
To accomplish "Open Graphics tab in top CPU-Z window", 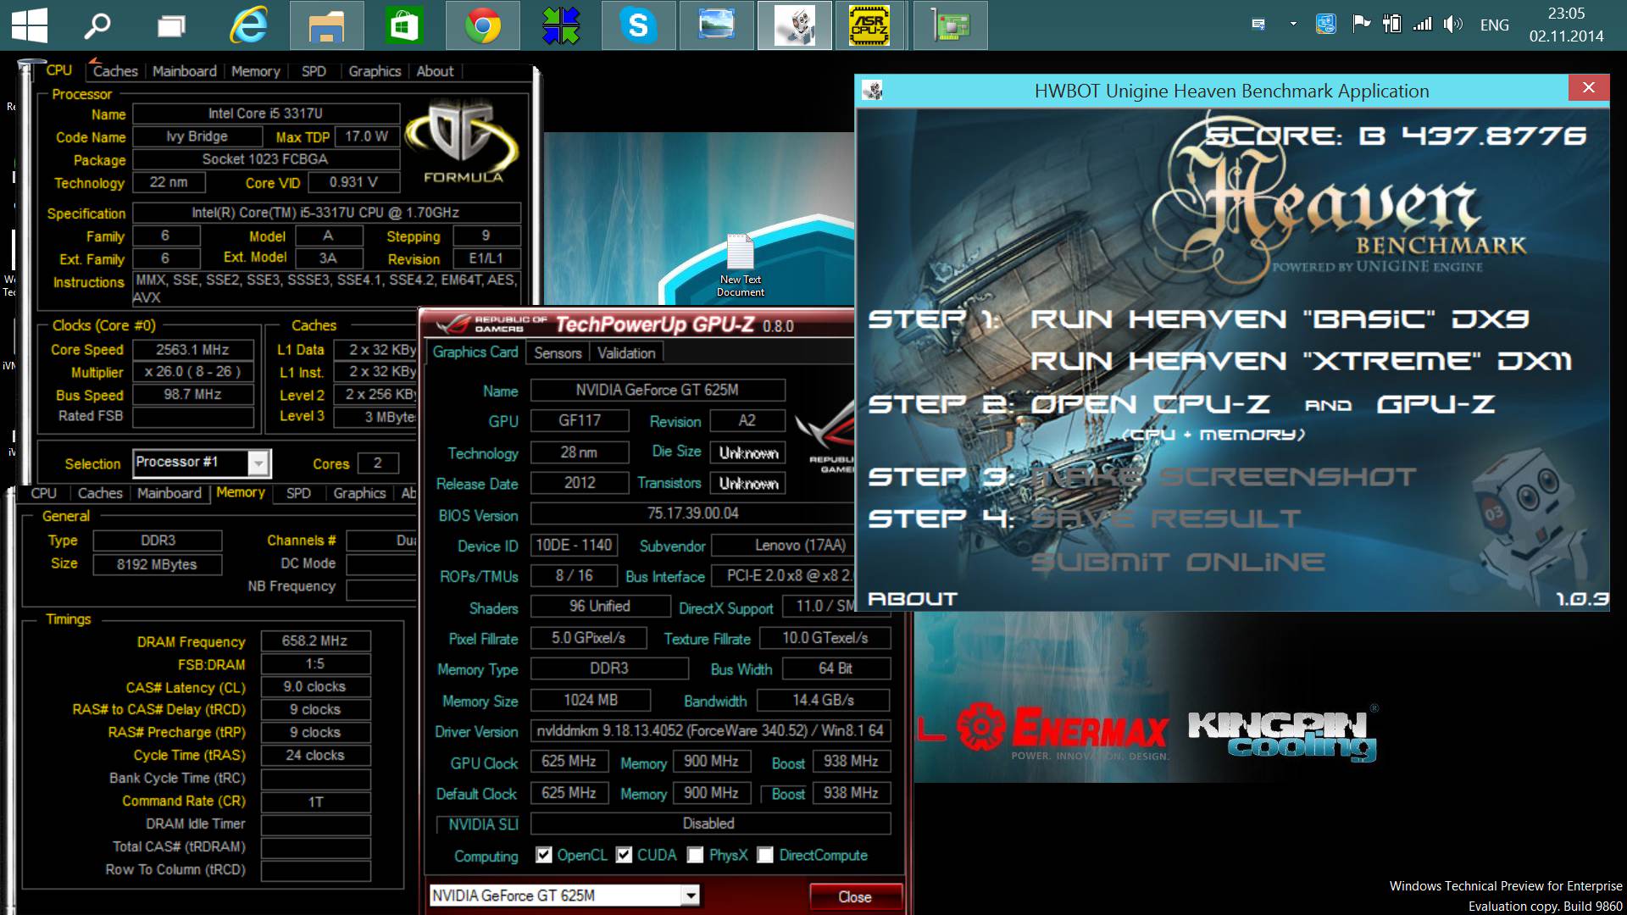I will pyautogui.click(x=375, y=71).
